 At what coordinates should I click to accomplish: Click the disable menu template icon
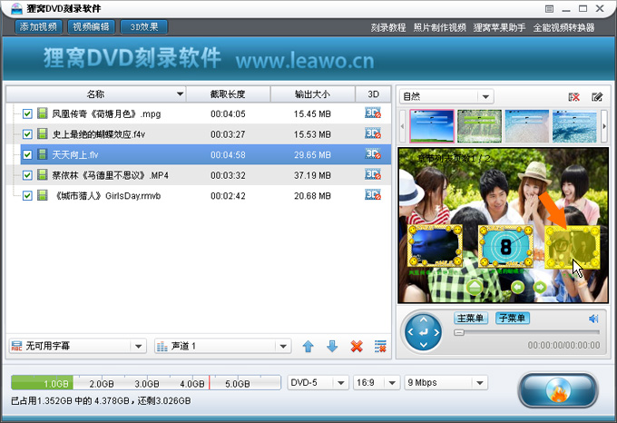574,97
